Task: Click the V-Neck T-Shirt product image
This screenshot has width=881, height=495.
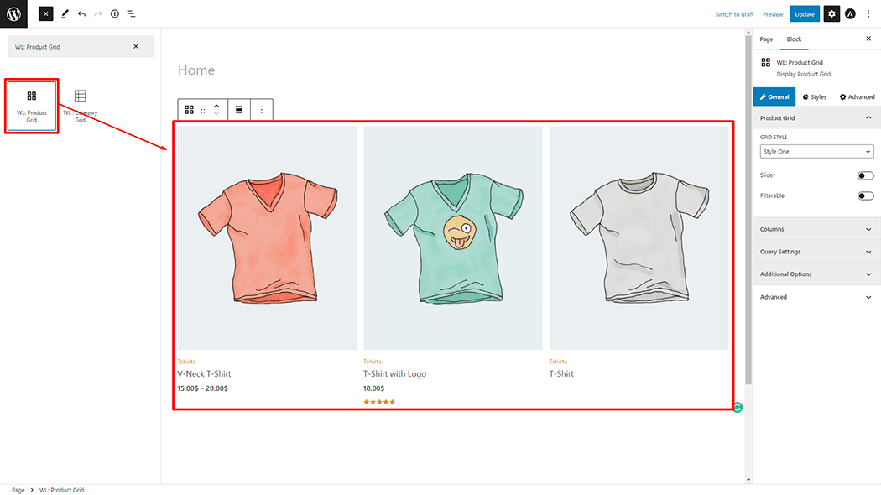Action: 267,237
